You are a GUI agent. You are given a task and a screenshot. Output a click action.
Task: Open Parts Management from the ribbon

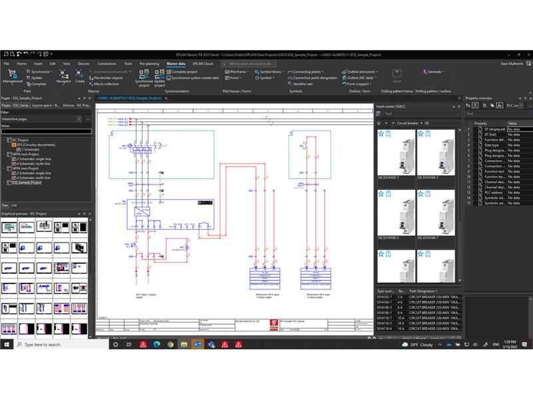[12, 77]
